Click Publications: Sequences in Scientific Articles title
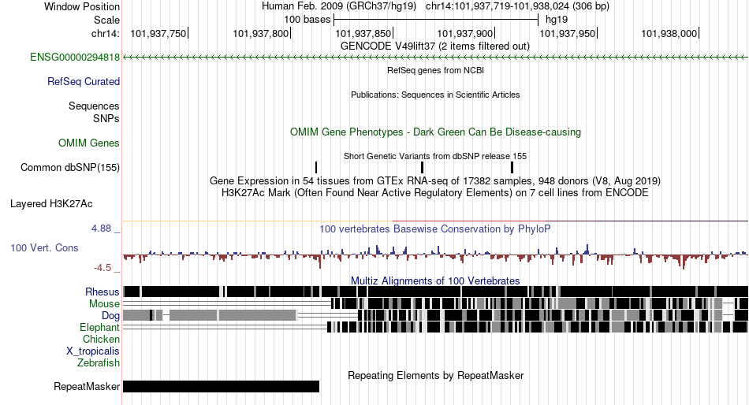 pos(435,95)
